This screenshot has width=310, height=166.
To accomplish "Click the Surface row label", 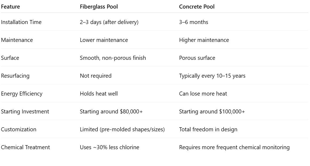I will (10, 58).
